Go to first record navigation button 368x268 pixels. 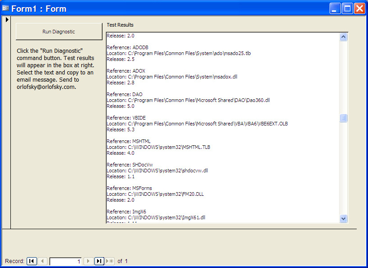point(32,261)
